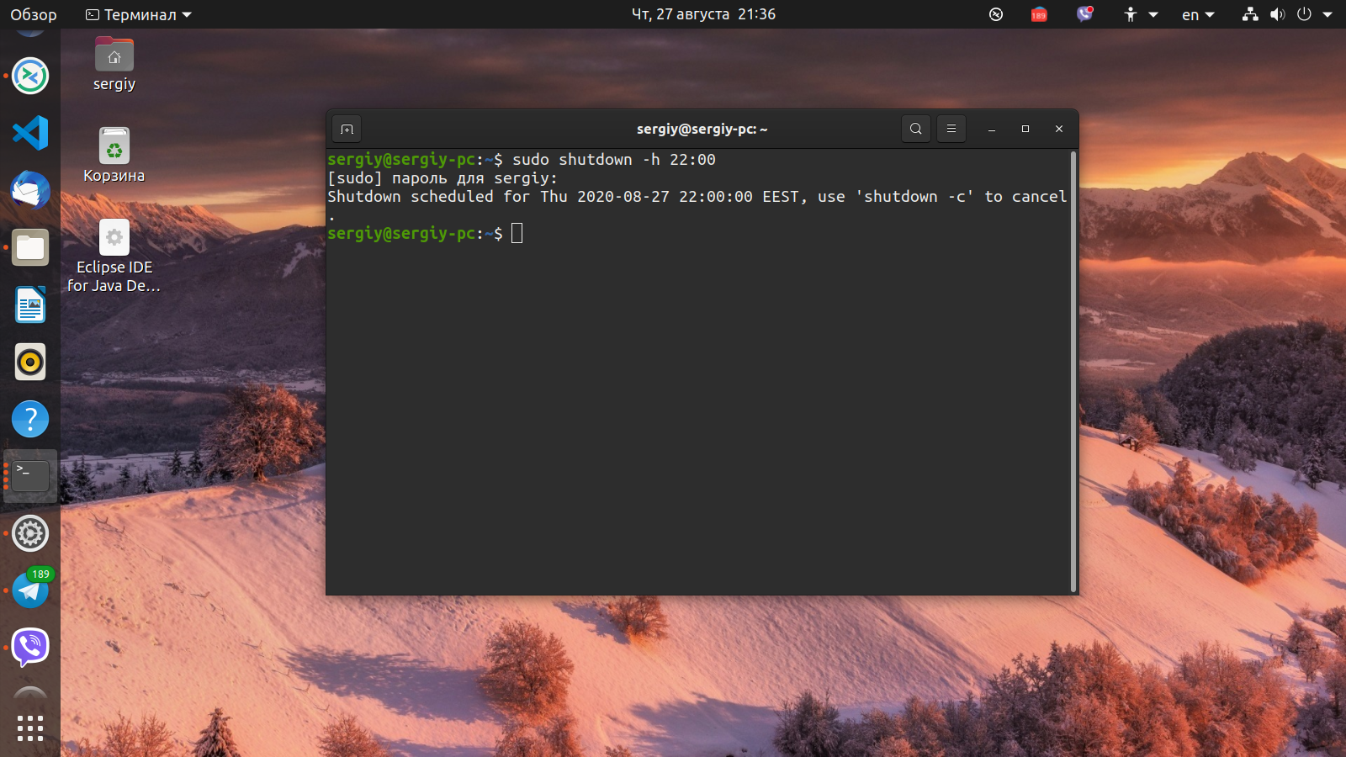This screenshot has height=757, width=1346.
Task: Launch Visual Studio Code from the dock
Action: [30, 133]
